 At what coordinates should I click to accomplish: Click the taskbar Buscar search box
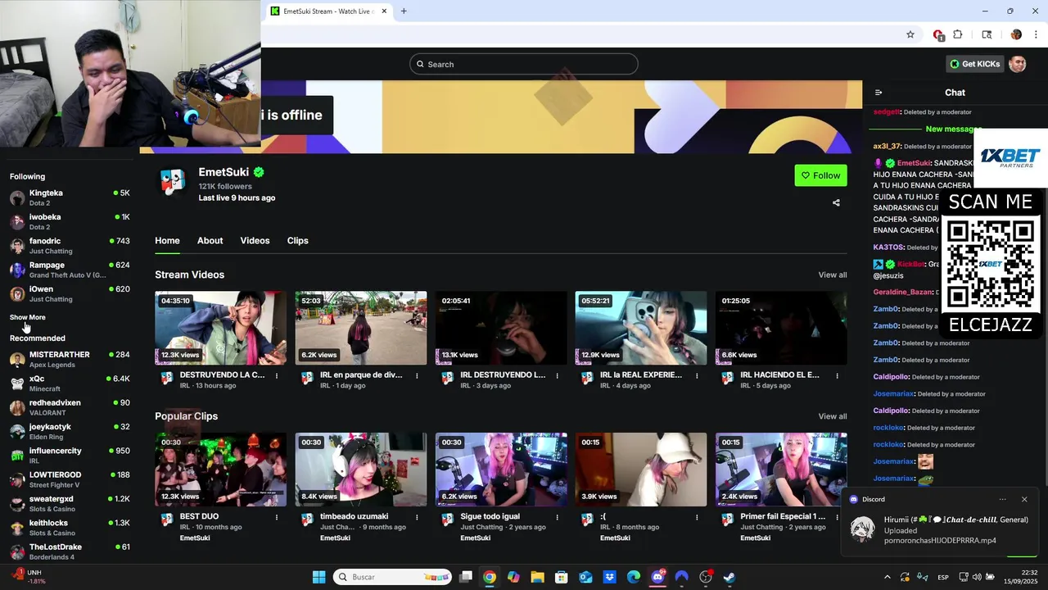393,577
